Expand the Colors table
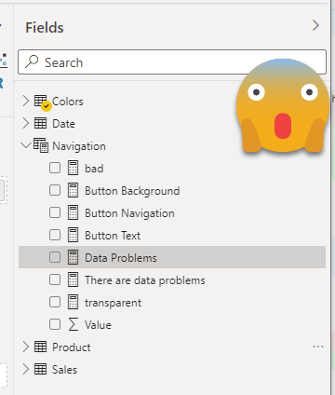Screen dimensions: 335x395 pos(26,101)
